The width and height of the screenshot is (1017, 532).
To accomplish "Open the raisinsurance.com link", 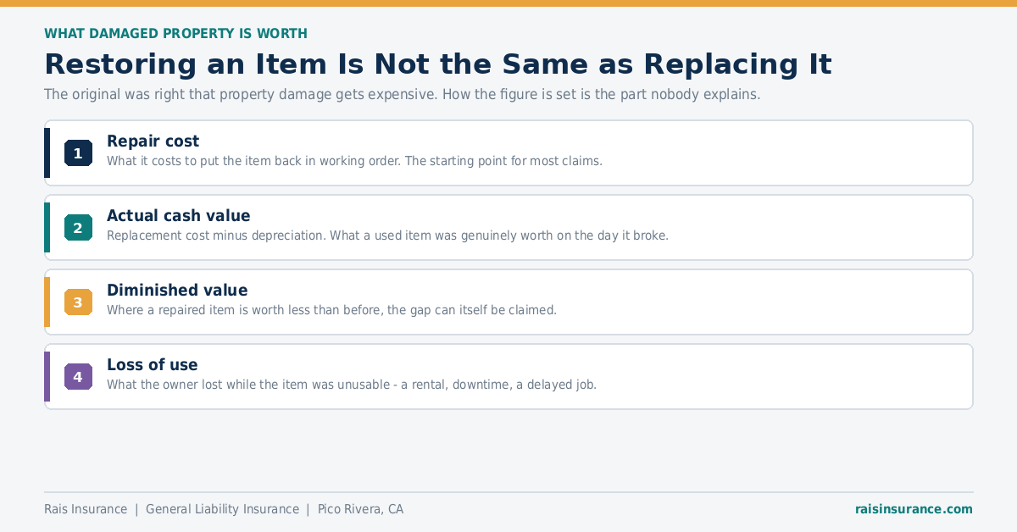I will [x=914, y=509].
